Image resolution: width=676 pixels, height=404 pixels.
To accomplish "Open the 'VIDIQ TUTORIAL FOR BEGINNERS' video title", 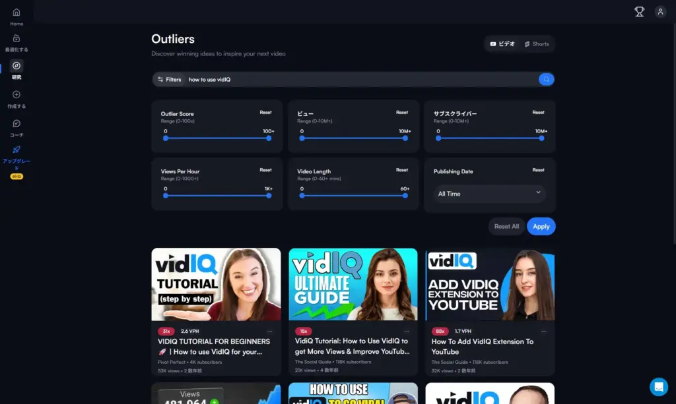I will coord(214,347).
